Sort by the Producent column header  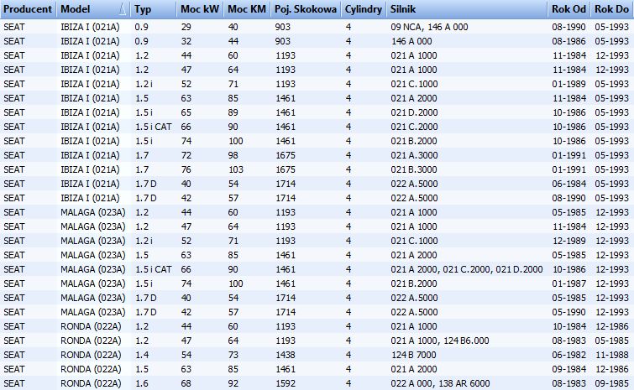click(28, 9)
